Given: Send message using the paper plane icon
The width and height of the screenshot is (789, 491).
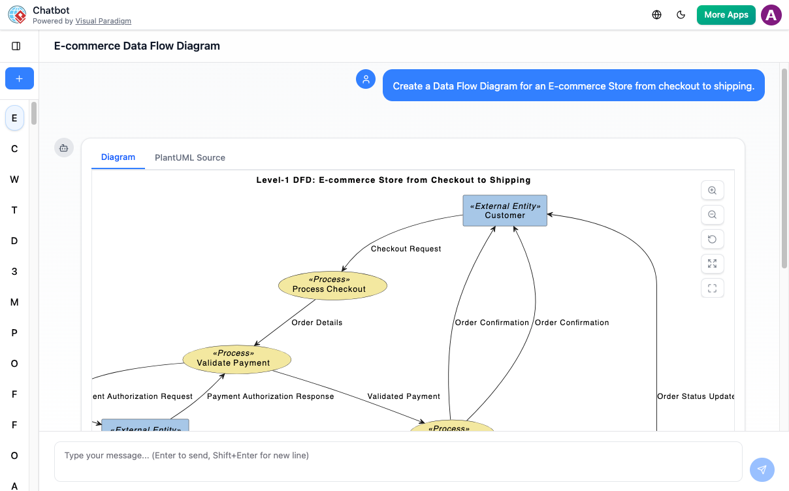Looking at the screenshot, I should pos(762,469).
